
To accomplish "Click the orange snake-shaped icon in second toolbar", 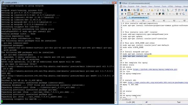I will (x=132, y=14).
